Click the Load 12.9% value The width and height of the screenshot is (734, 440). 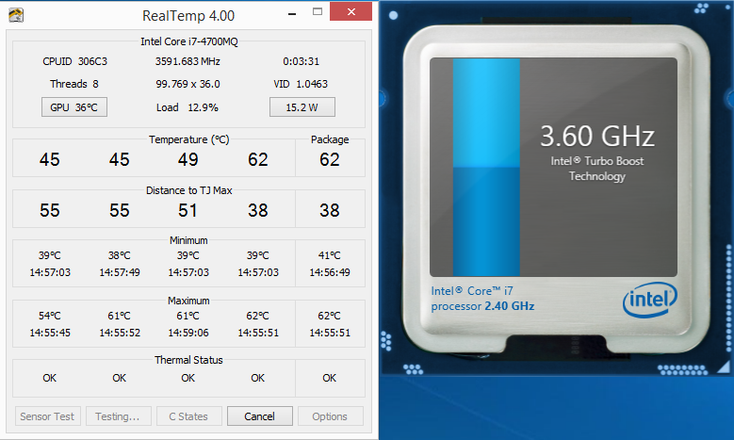coord(188,107)
